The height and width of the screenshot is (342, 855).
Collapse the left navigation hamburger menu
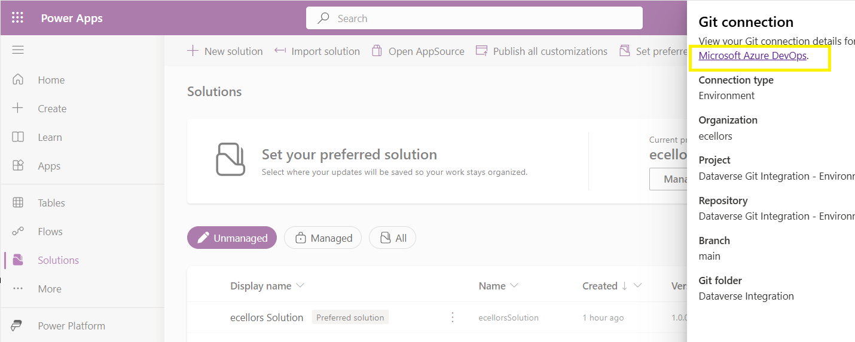(x=18, y=50)
